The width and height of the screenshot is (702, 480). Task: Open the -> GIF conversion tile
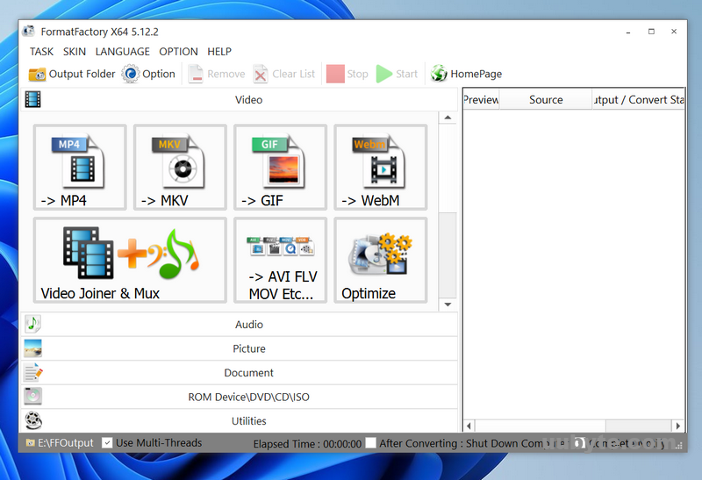click(x=280, y=167)
